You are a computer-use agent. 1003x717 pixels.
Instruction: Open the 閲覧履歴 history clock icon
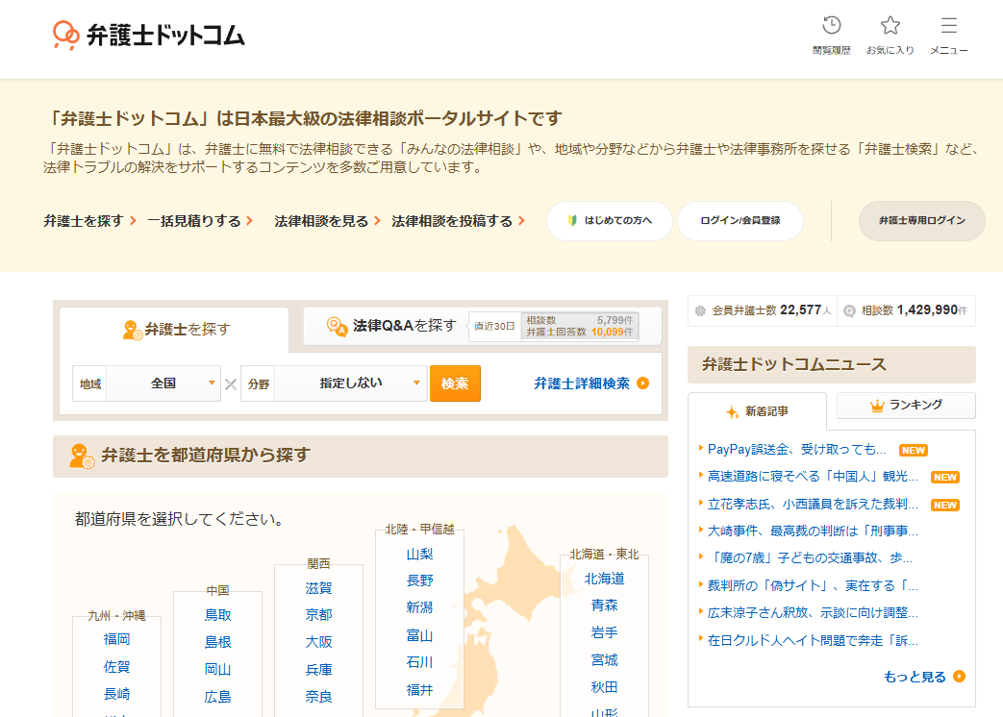click(832, 26)
